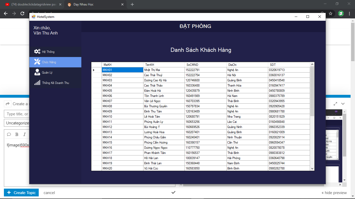Click the Thống Kê Doanh Thu chart icon

tap(37, 83)
